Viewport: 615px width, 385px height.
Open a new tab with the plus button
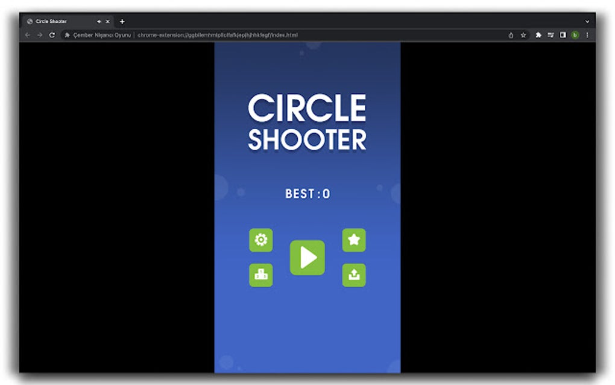point(122,21)
